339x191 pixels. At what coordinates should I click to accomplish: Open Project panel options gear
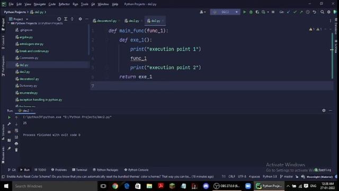coord(80,19)
